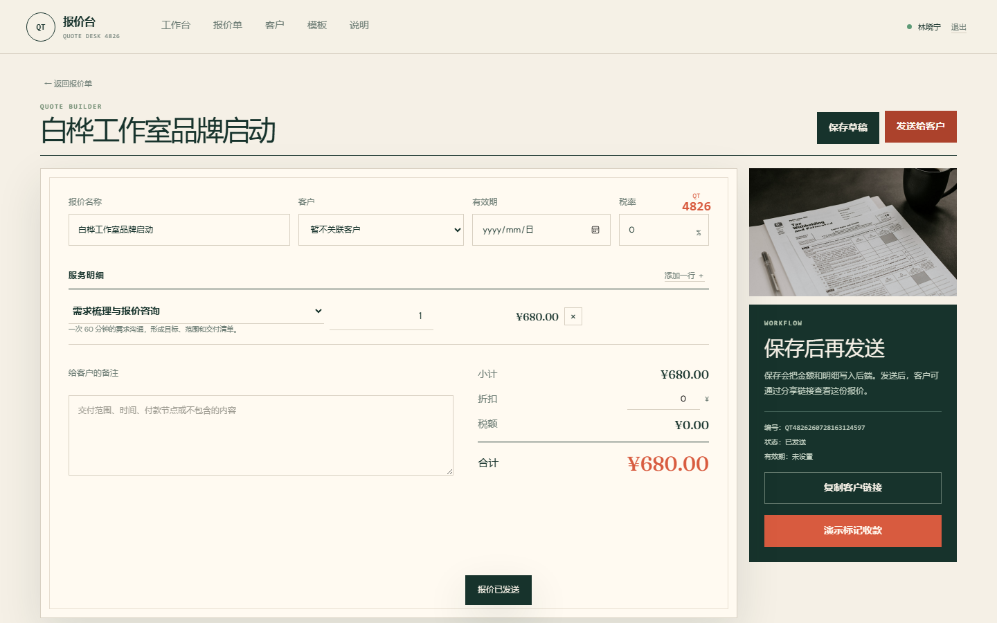
Task: Click the 税额 ¥0.00 value
Action: tap(692, 425)
